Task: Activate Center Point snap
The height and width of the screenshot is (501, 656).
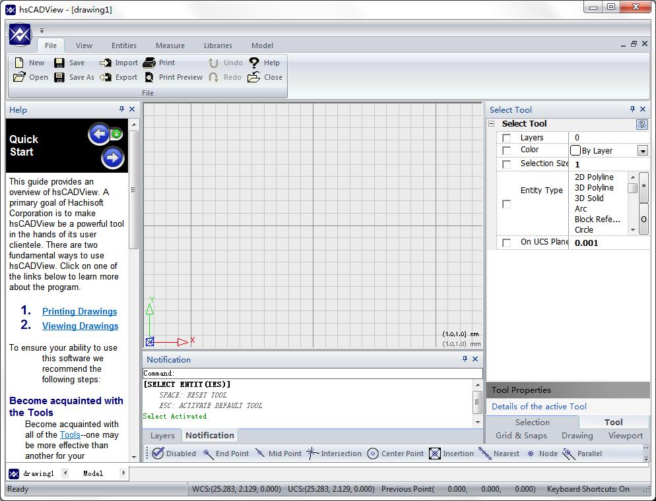Action: pyautogui.click(x=373, y=454)
